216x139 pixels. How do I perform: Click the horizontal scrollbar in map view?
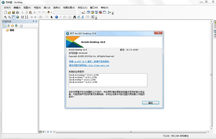(131, 132)
